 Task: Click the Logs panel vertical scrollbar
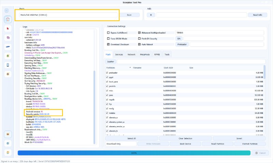[95, 107]
